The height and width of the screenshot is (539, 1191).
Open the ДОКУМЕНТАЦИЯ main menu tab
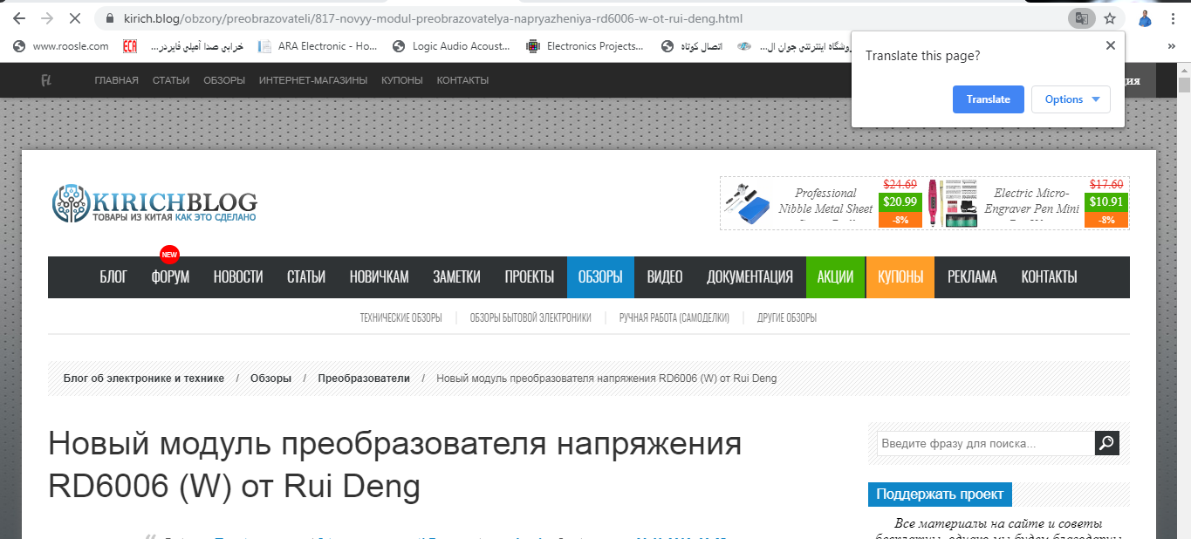click(x=750, y=277)
